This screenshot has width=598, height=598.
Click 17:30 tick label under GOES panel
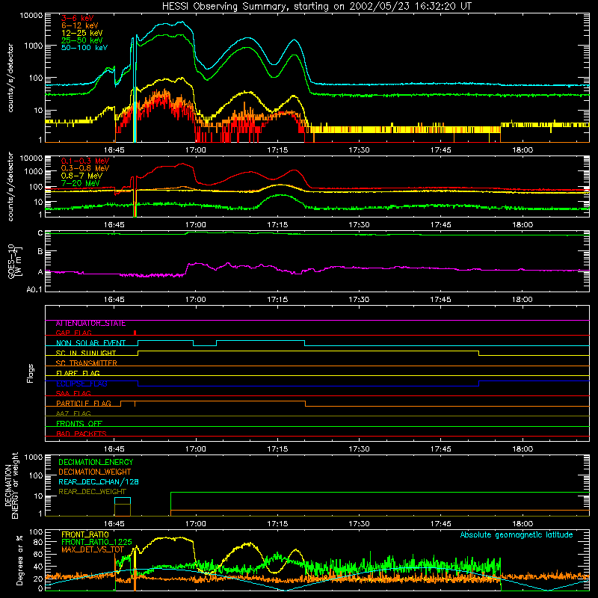coord(359,300)
